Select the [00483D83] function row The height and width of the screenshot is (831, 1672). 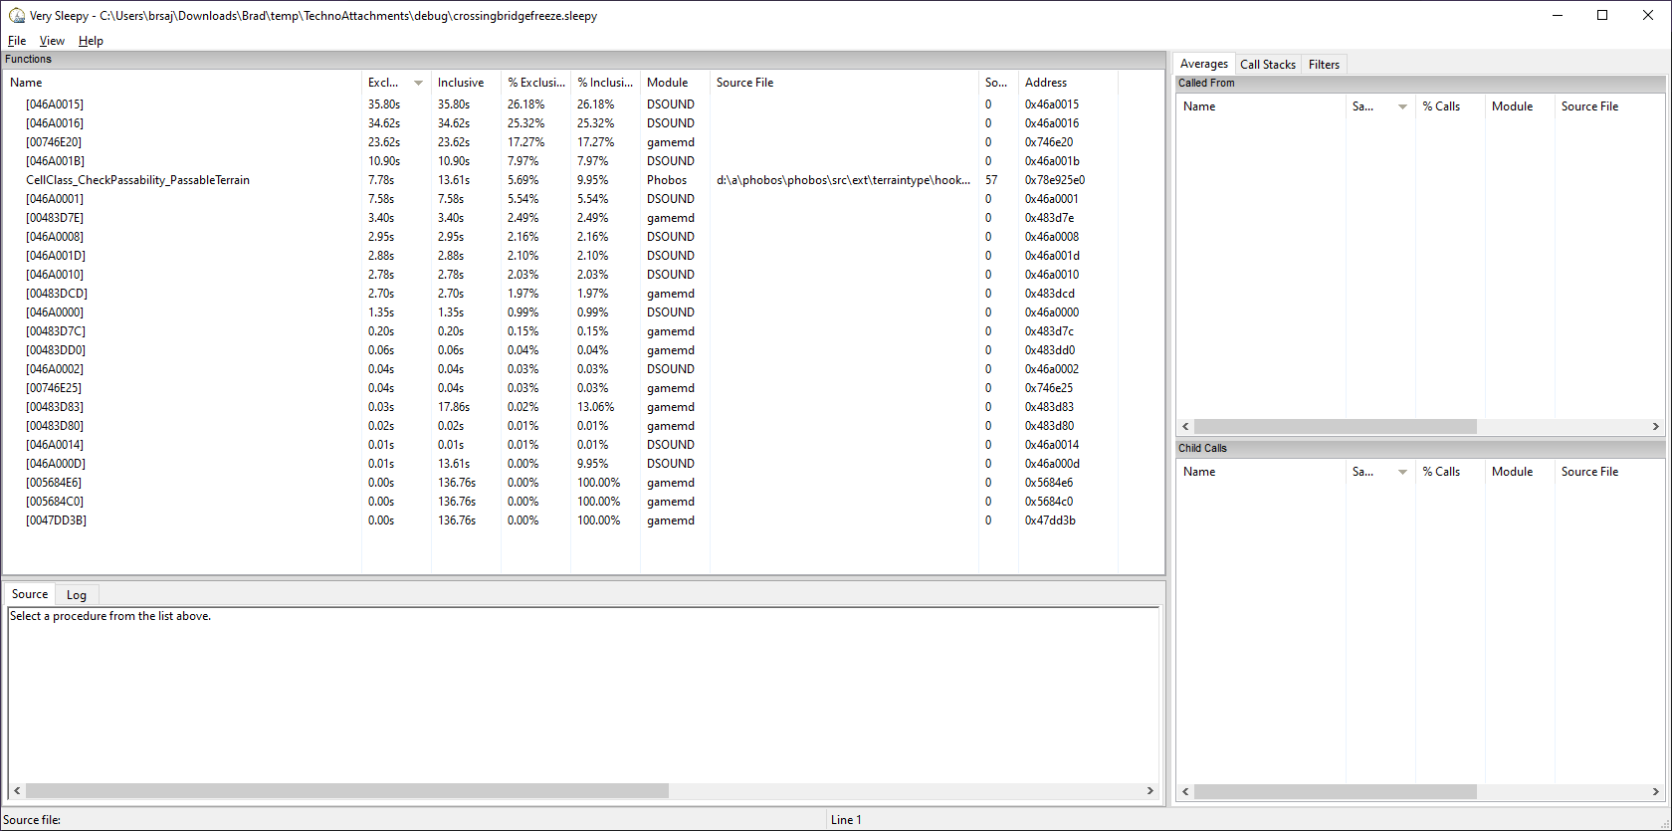coord(583,407)
